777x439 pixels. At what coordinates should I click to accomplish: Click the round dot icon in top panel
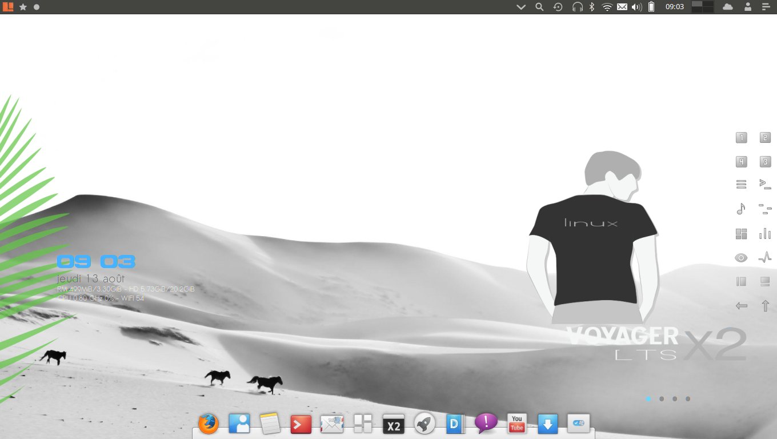37,7
